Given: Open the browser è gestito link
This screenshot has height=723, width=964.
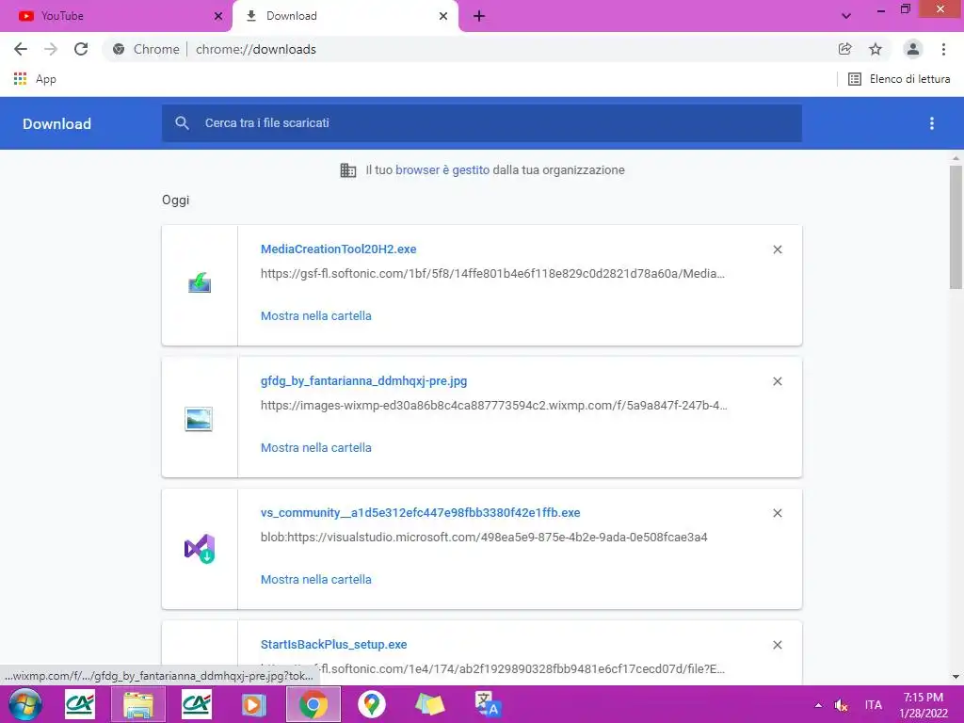Looking at the screenshot, I should click(x=442, y=169).
